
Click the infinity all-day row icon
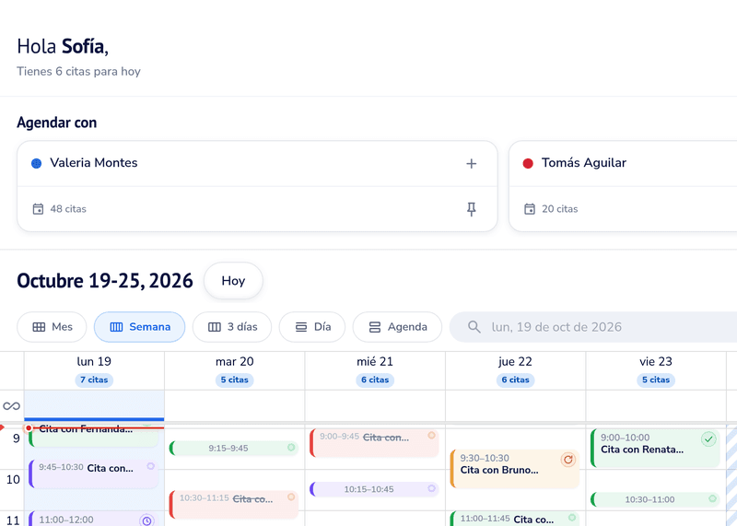point(11,405)
